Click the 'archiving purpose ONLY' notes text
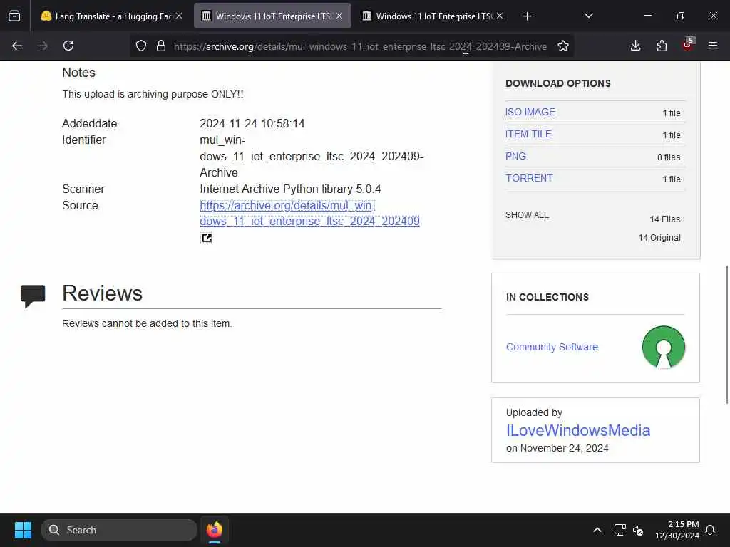This screenshot has width=730, height=547. click(x=153, y=94)
